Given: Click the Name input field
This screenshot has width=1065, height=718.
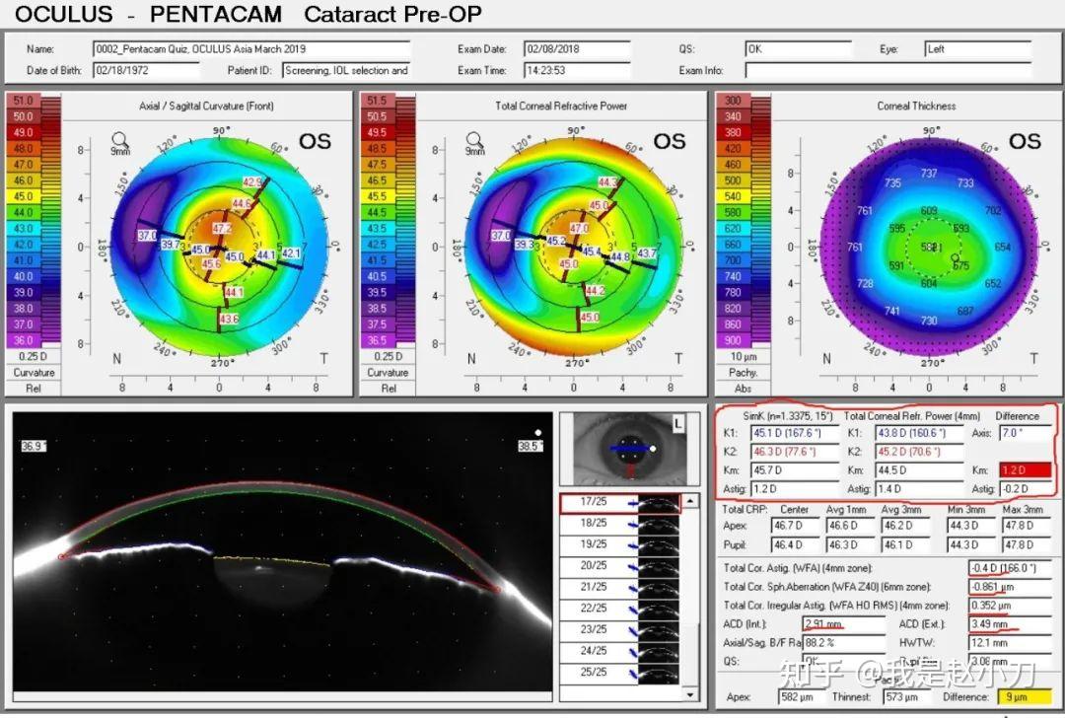Looking at the screenshot, I should [251, 49].
